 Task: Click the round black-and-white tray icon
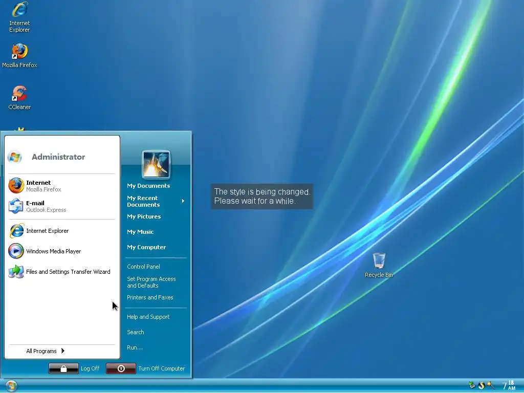[x=481, y=385]
